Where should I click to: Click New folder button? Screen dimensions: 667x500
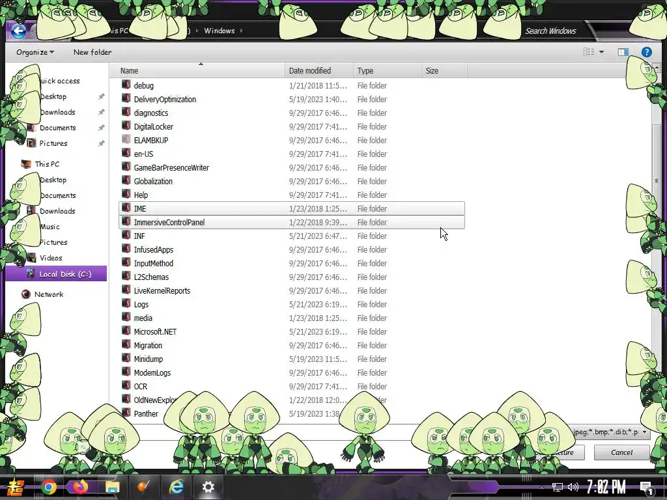pyautogui.click(x=92, y=52)
